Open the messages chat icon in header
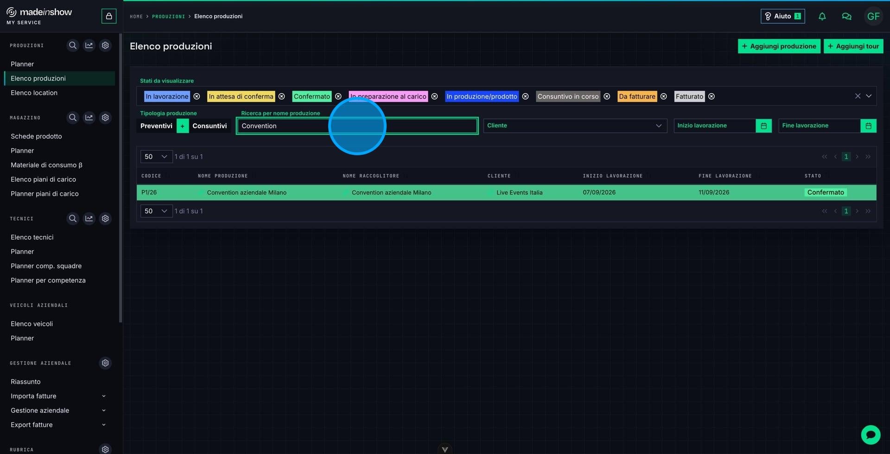 pyautogui.click(x=846, y=16)
